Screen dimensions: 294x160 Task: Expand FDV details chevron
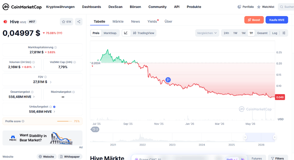[x=51, y=82]
